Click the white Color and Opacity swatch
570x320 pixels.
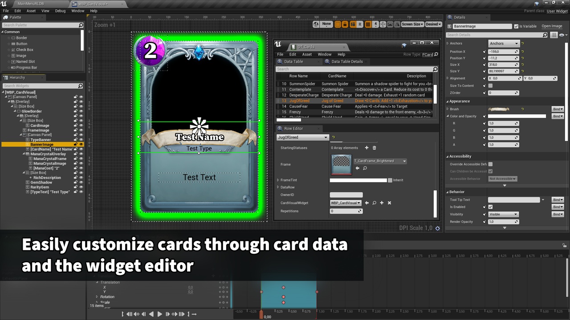pos(517,116)
